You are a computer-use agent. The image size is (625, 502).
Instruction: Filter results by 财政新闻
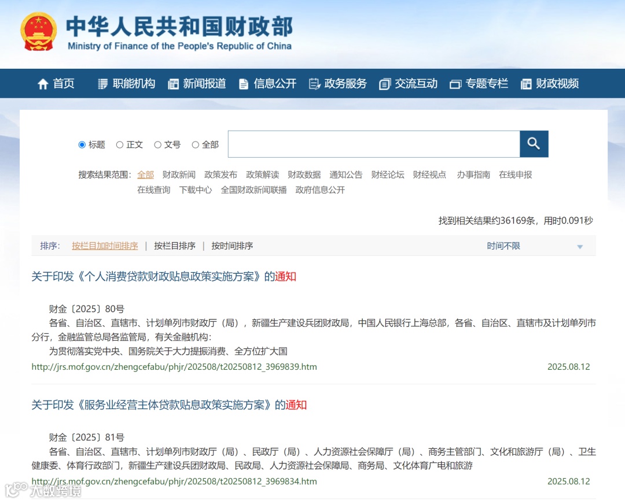tap(179, 174)
